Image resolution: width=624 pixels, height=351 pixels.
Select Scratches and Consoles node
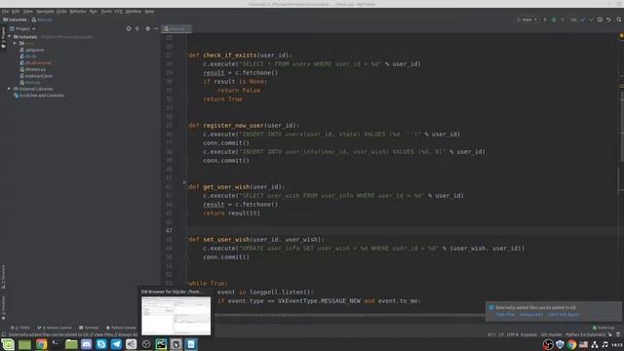pos(39,96)
